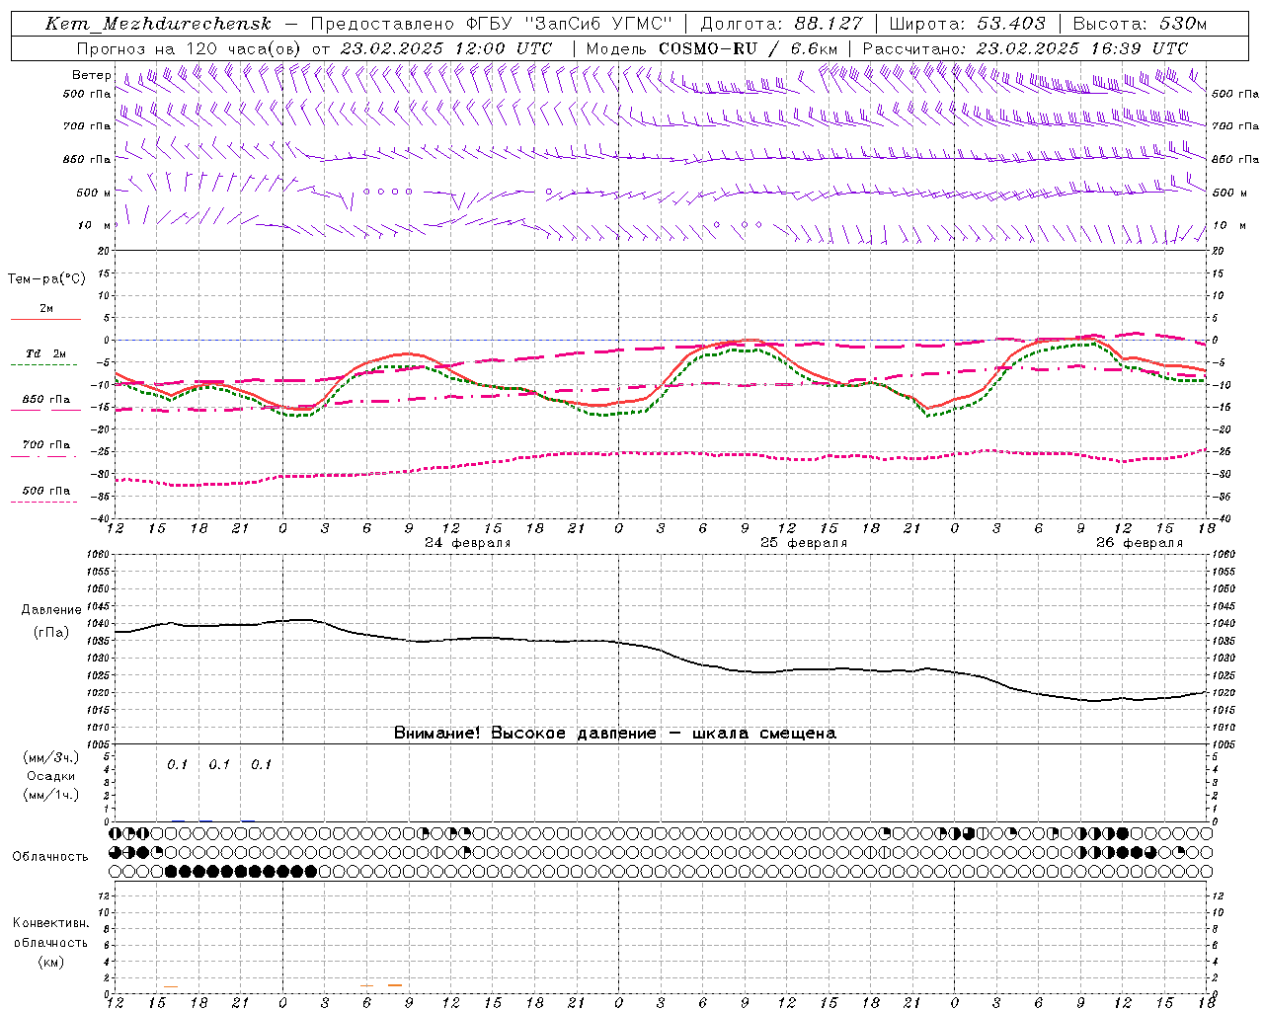1264x1011 pixels.
Task: Click the Тем-ра(°C) temperature axis label
Action: coord(46,279)
